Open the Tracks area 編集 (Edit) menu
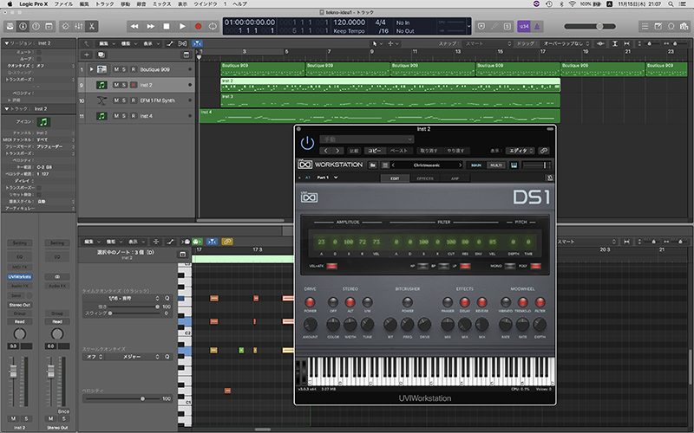Image resolution: width=694 pixels, height=433 pixels. click(106, 44)
